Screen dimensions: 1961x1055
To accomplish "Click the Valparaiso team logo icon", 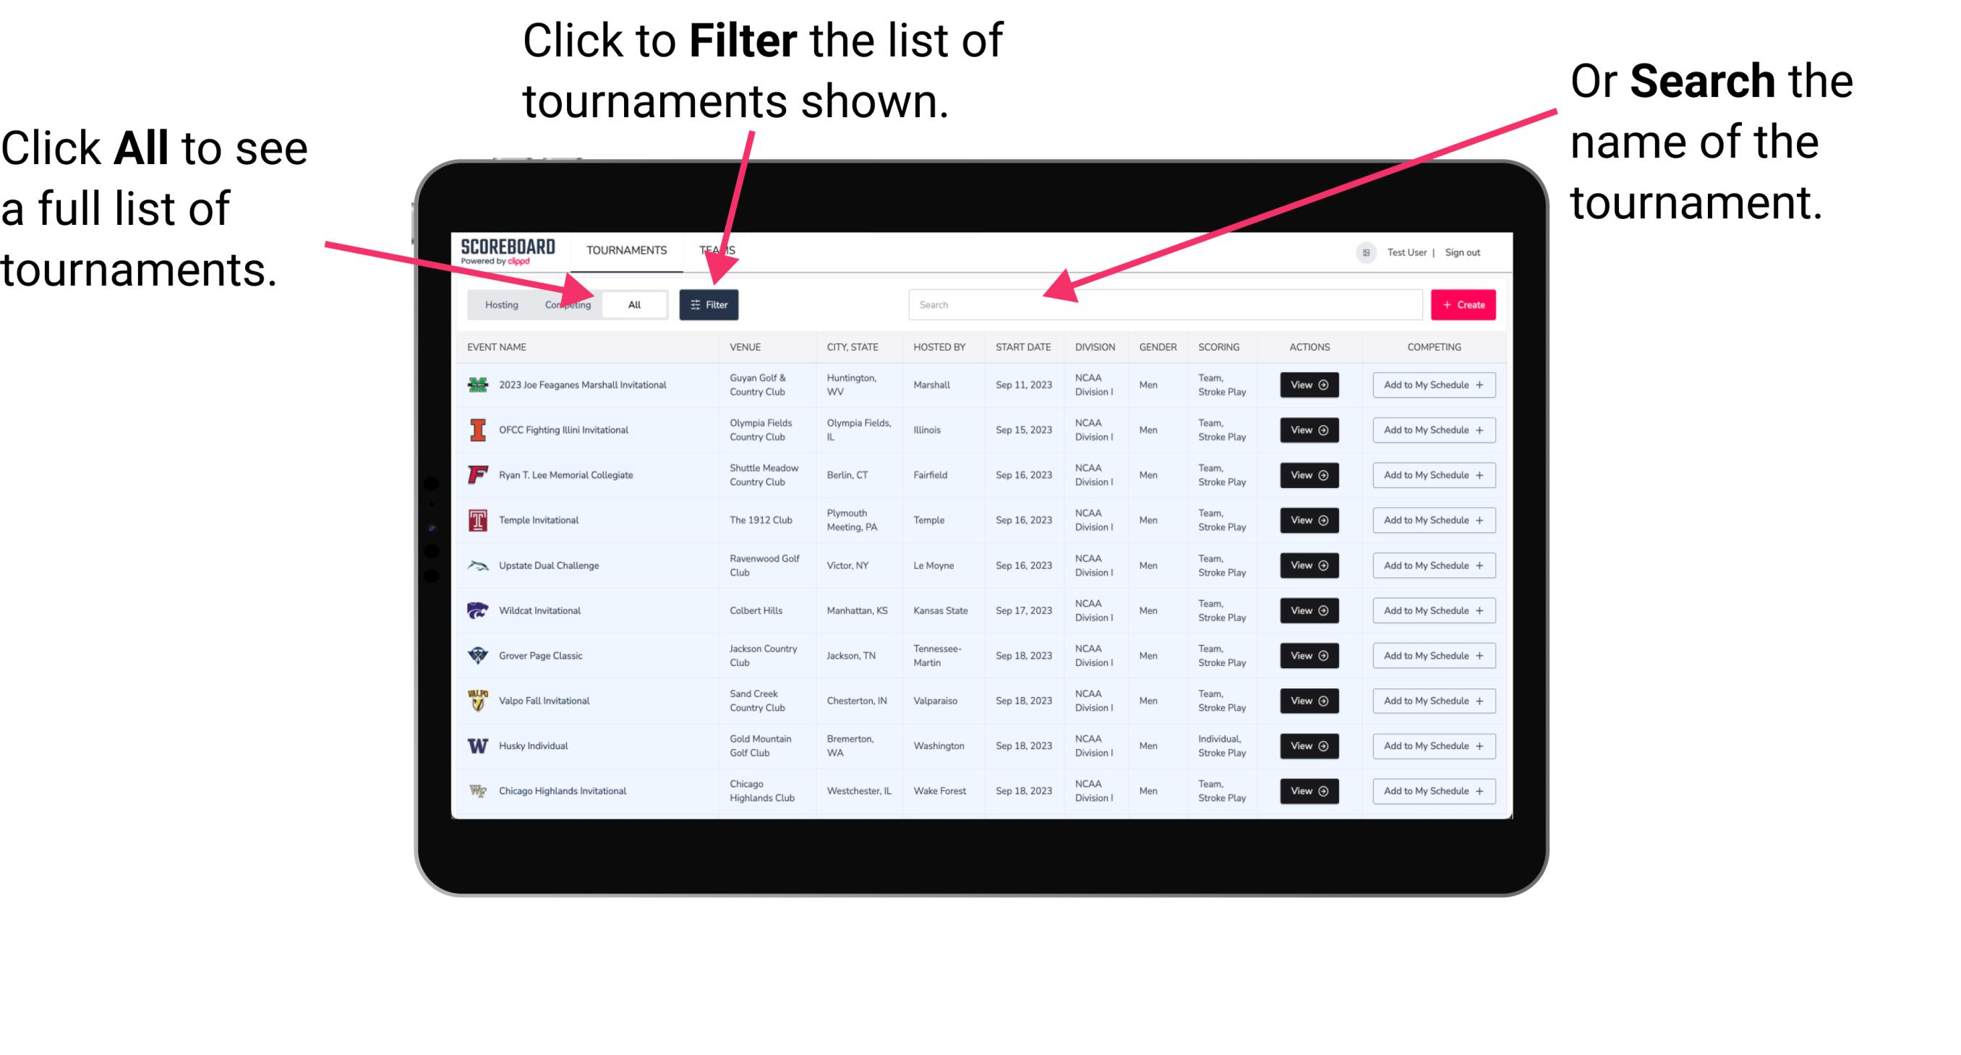I will tap(479, 700).
